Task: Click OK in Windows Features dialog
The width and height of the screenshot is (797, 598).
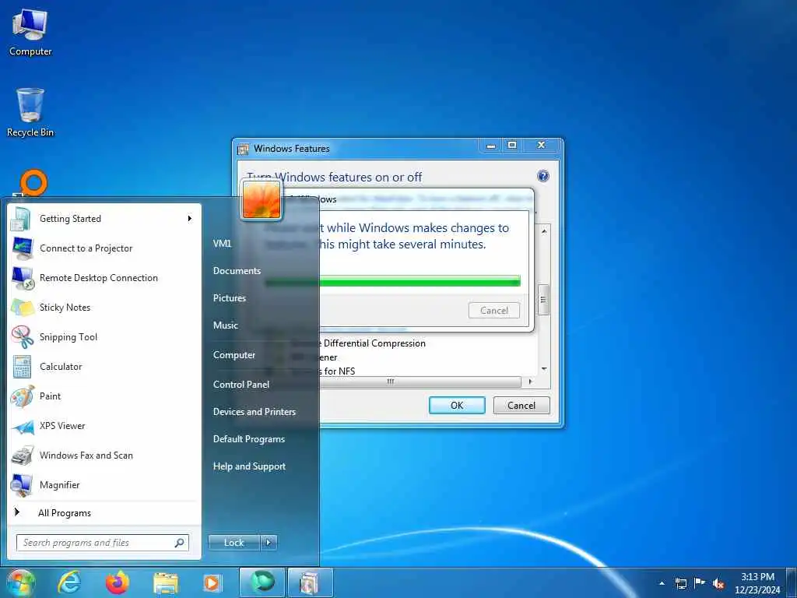Action: point(457,405)
